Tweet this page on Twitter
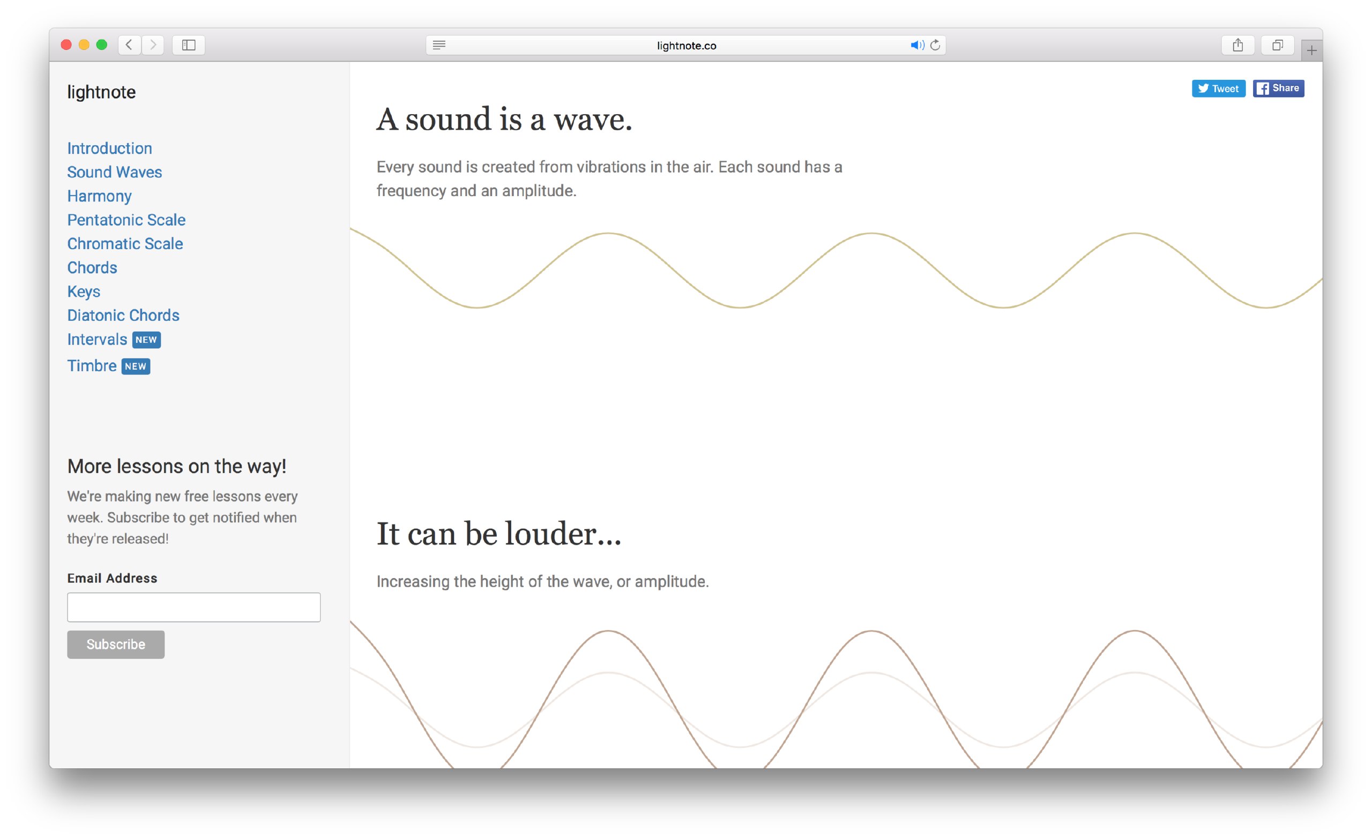1372x839 pixels. point(1218,88)
